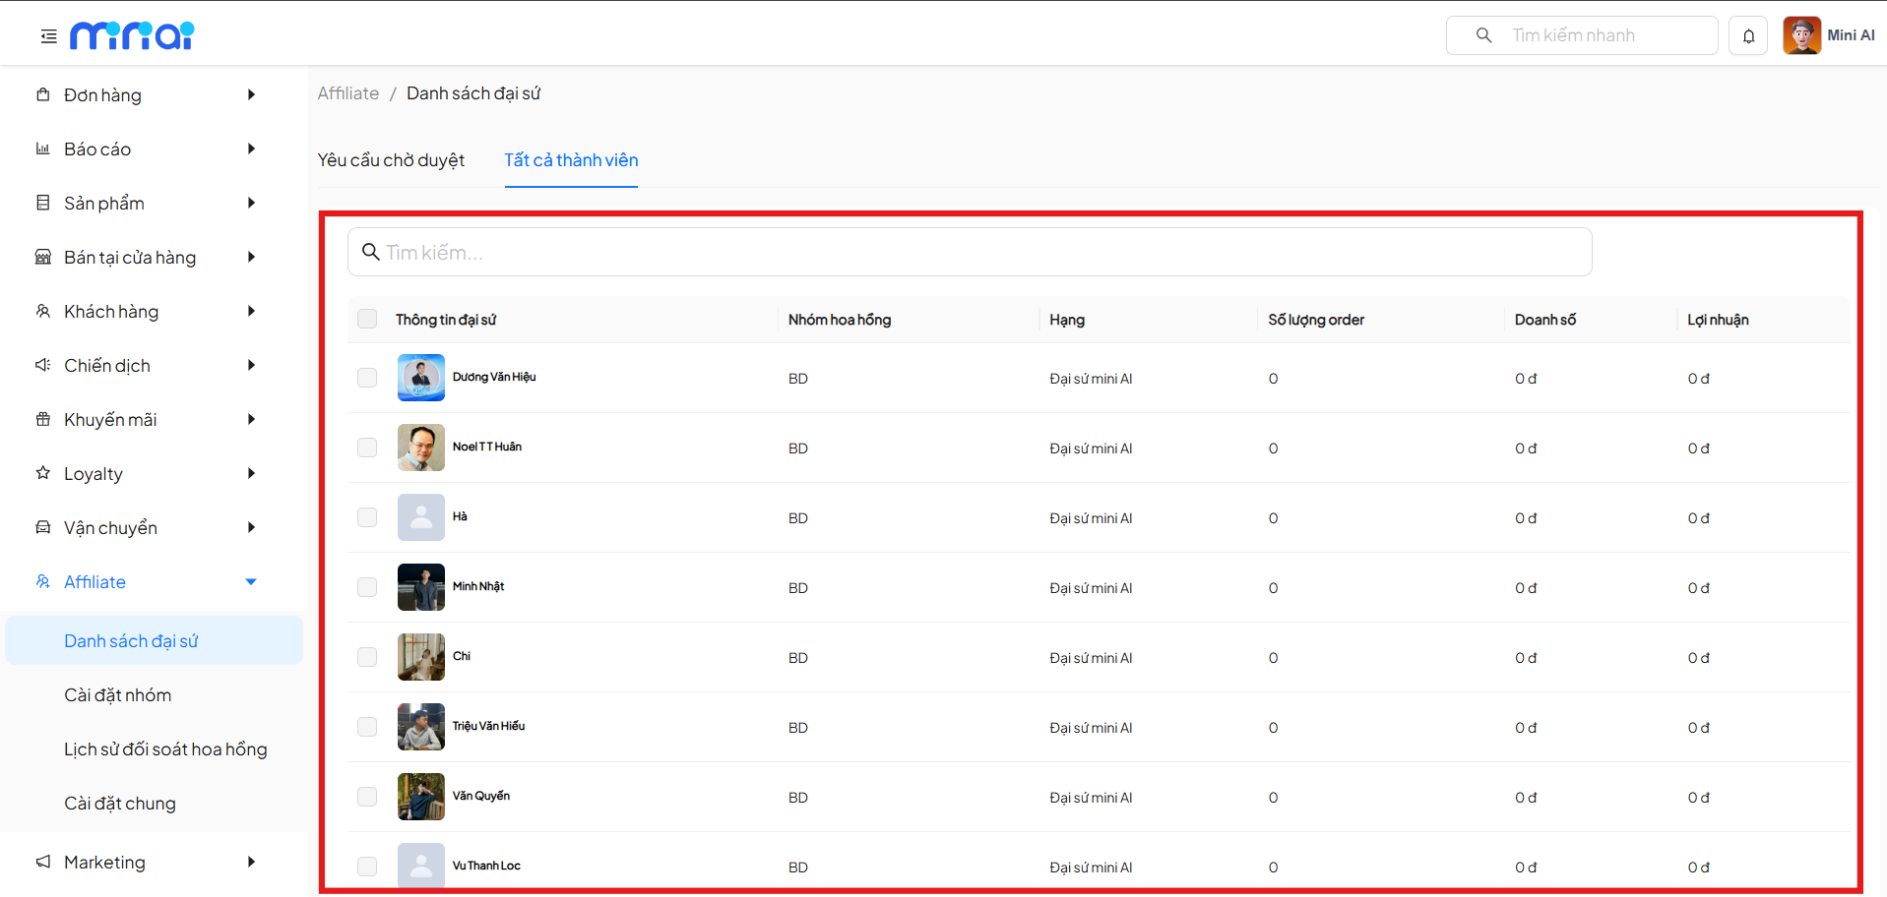
Task: Select all rows via header checkbox
Action: (367, 319)
